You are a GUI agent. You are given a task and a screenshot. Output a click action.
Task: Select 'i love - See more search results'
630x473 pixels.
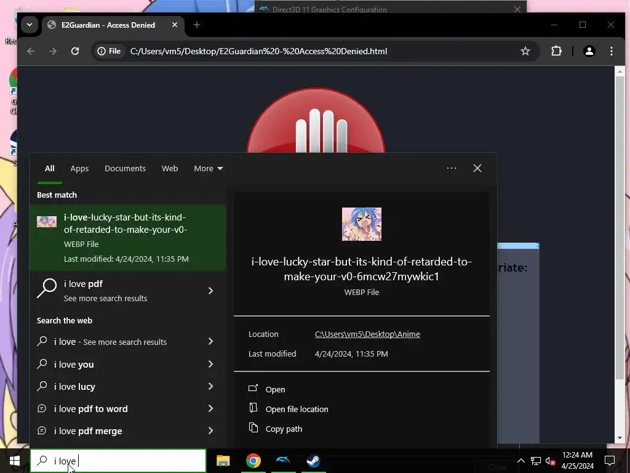click(x=113, y=341)
